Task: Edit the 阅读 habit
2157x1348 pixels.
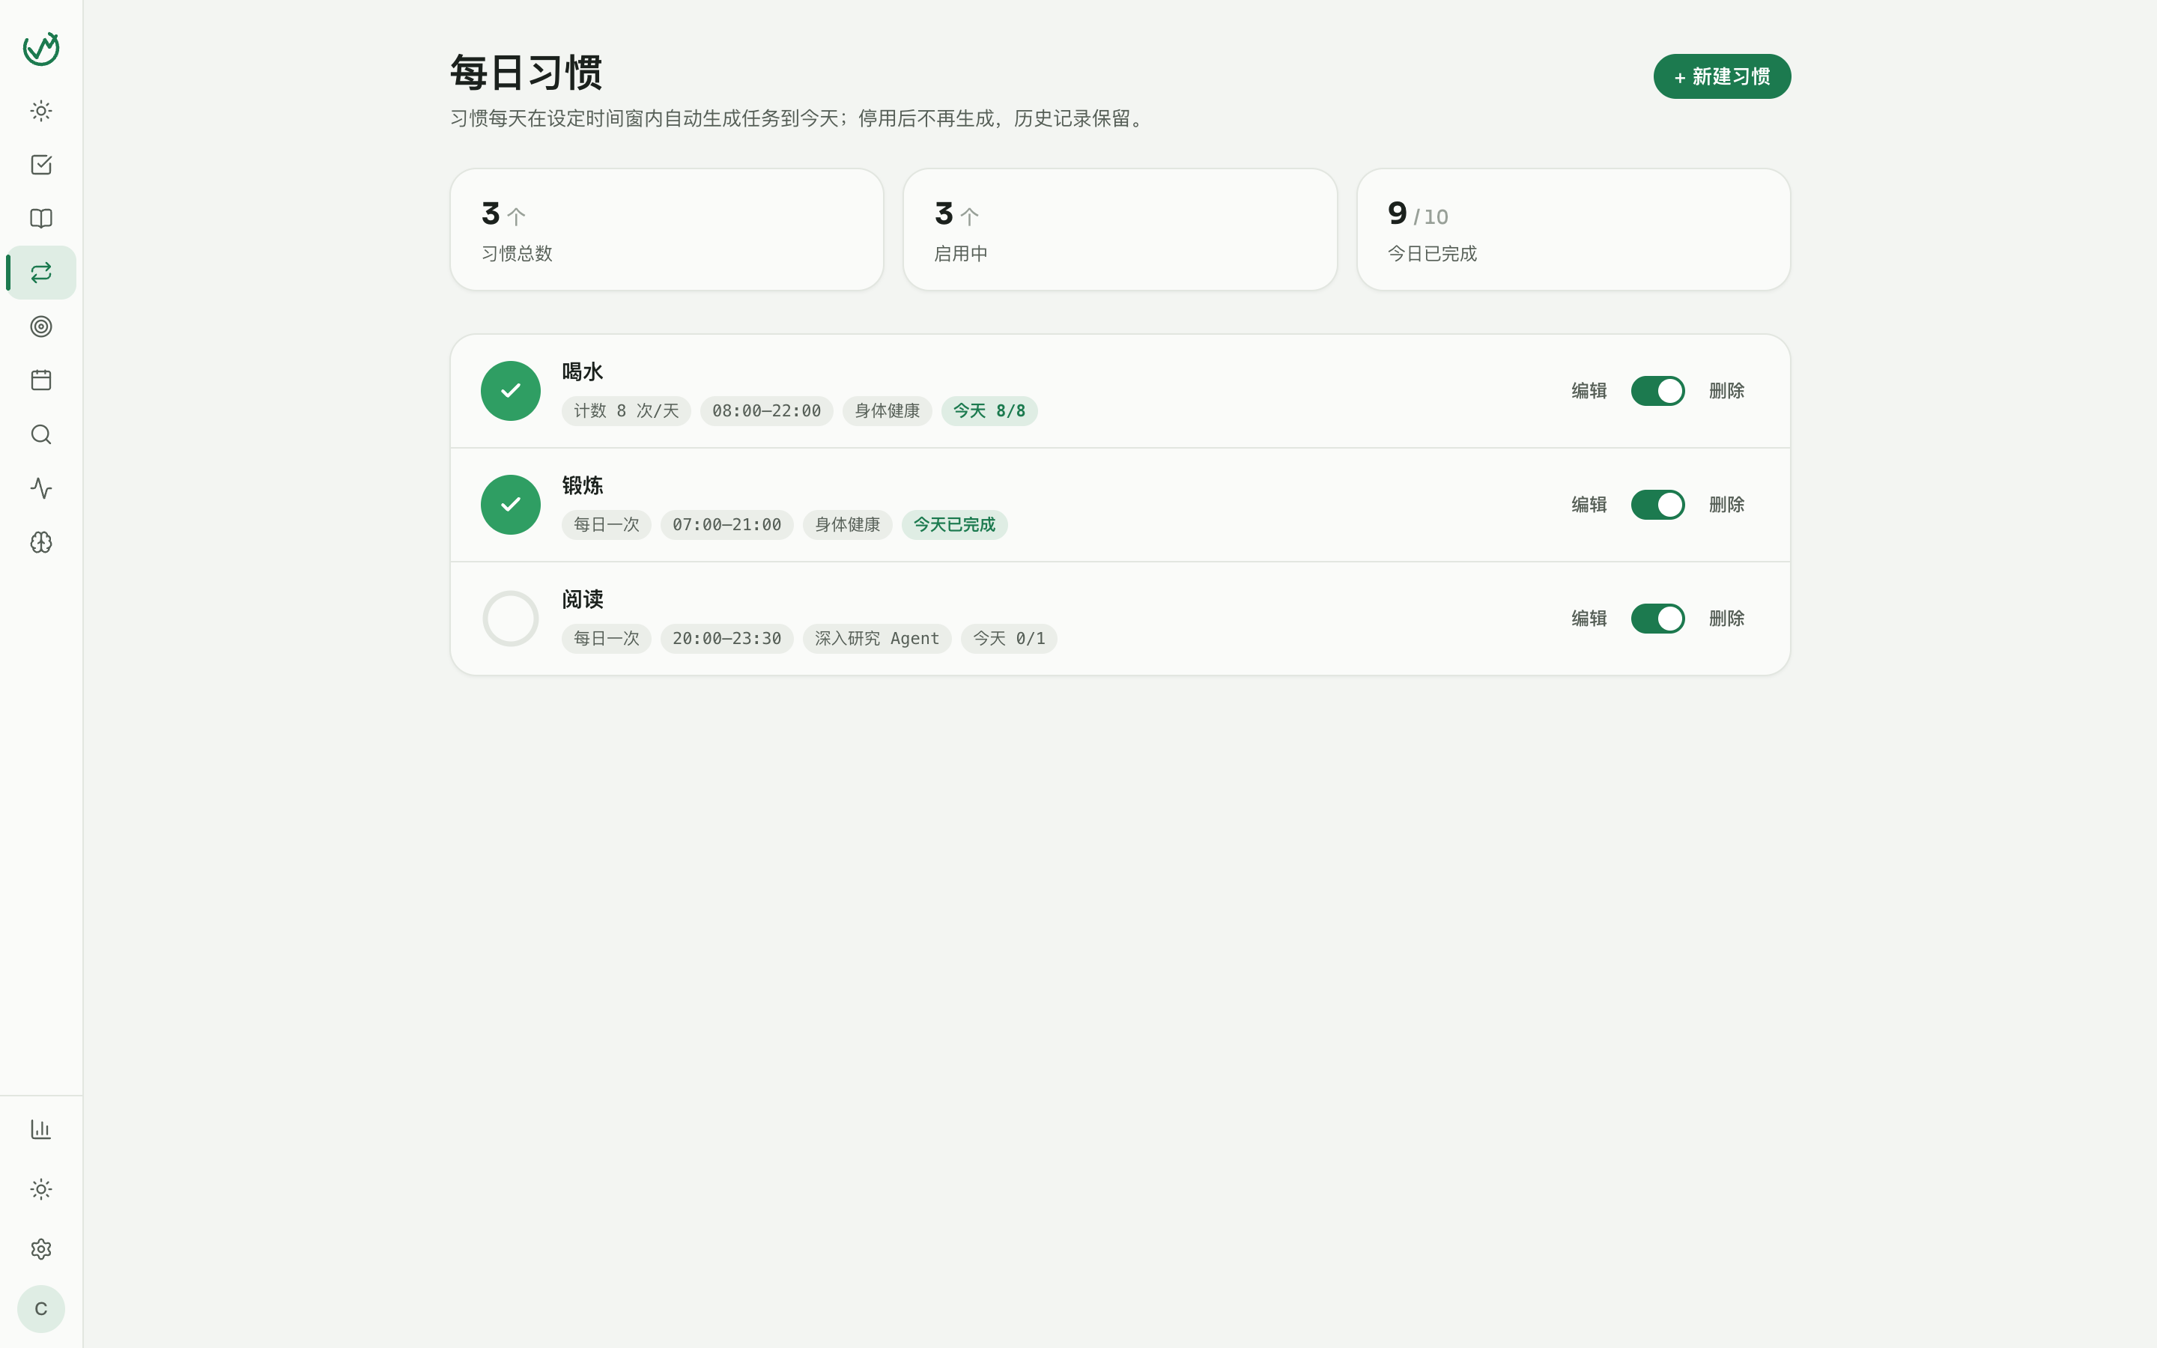Action: click(x=1589, y=619)
